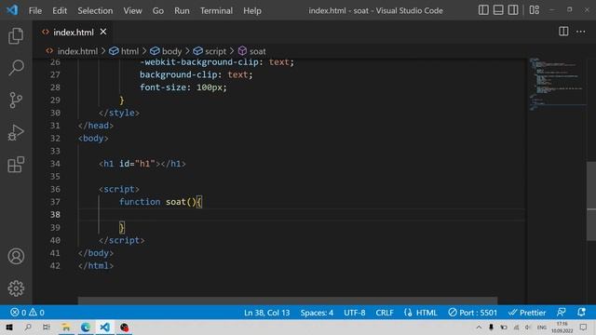This screenshot has width=596, height=335.
Task: Open the taskbar search icon
Action: point(28,327)
